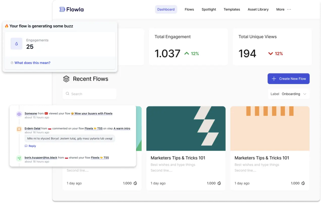The height and width of the screenshot is (203, 321).
Task: Click the chevron arrow of the Label dropdown
Action: coord(305,94)
